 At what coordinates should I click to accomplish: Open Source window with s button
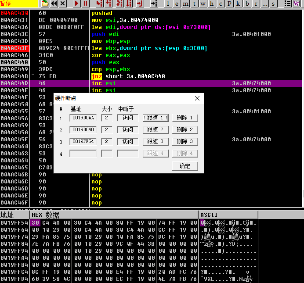(273, 4)
